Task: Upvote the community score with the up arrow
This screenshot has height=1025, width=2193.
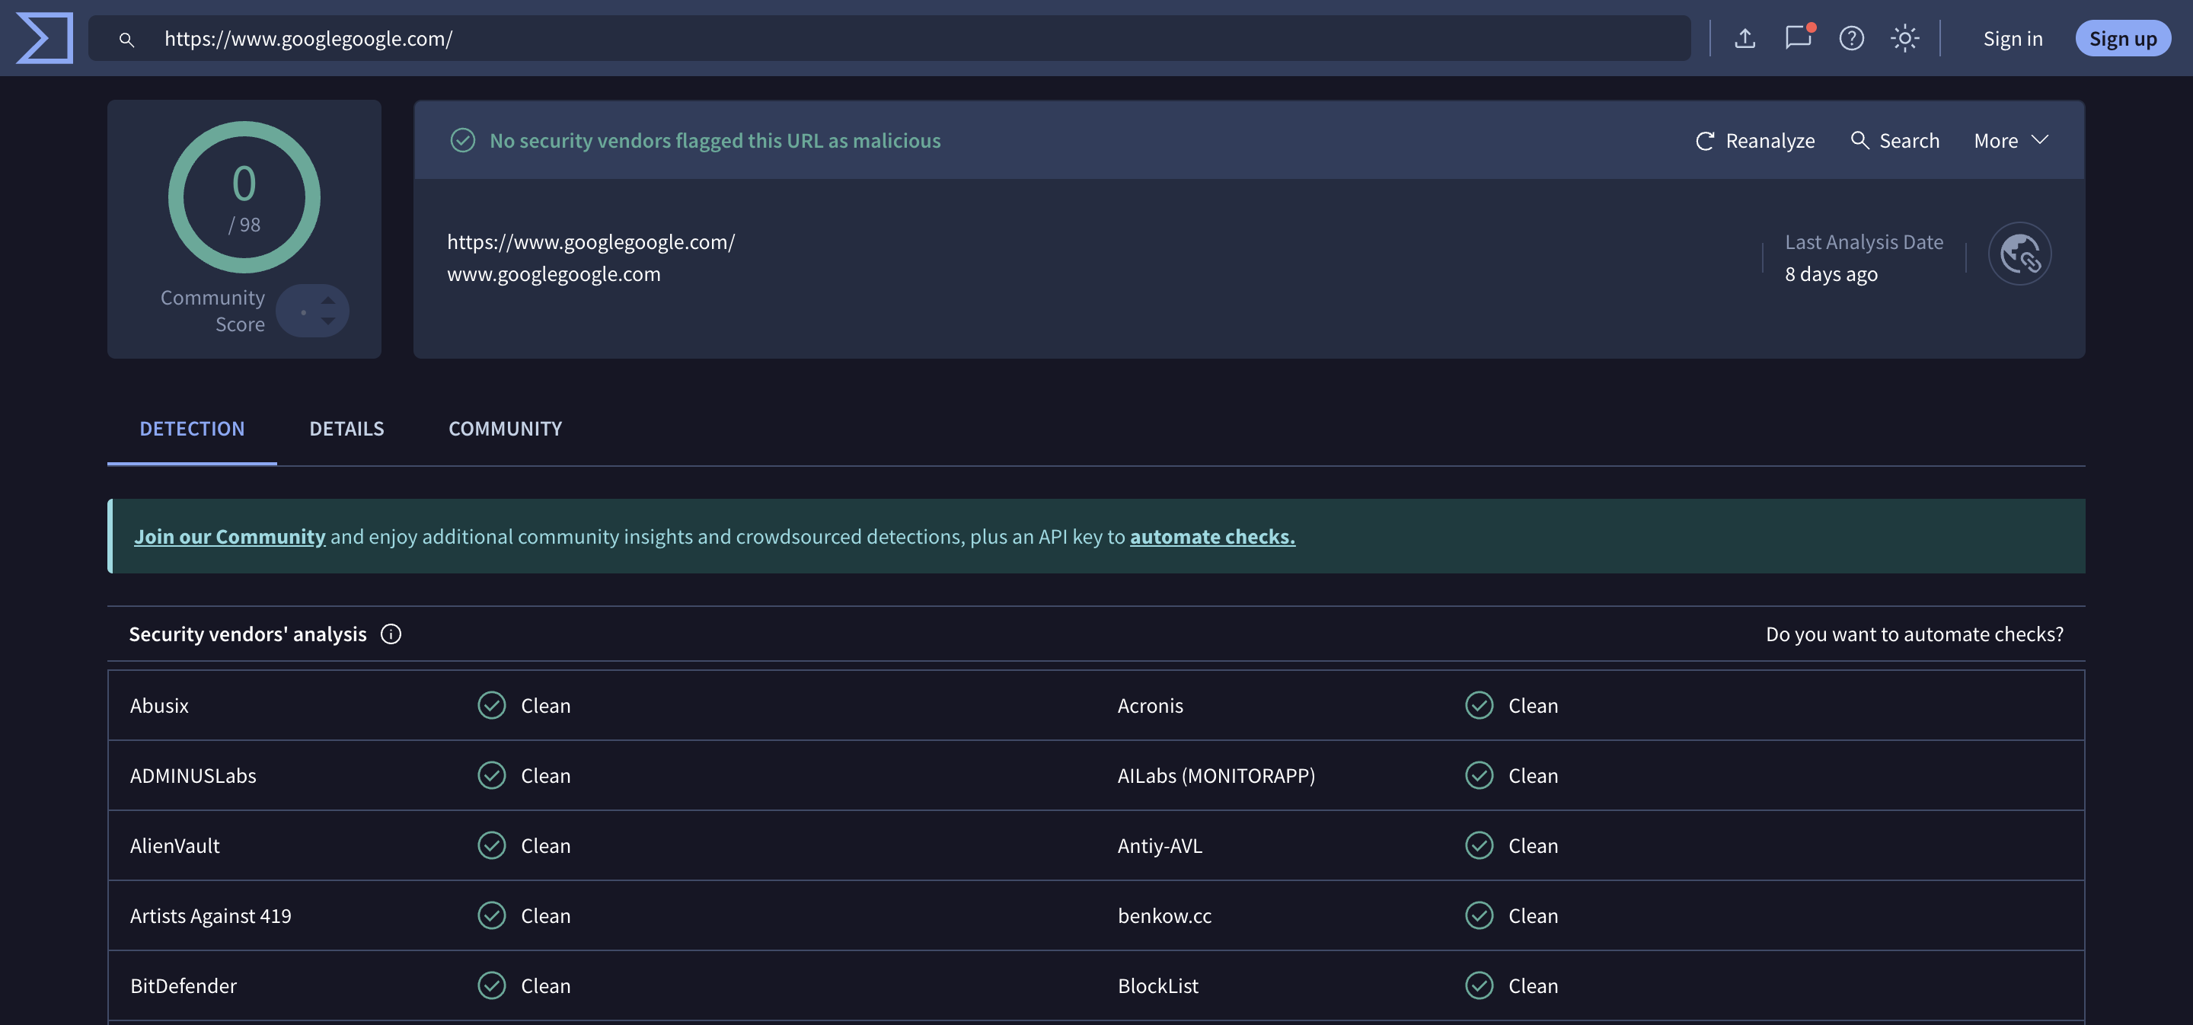Action: tap(327, 300)
